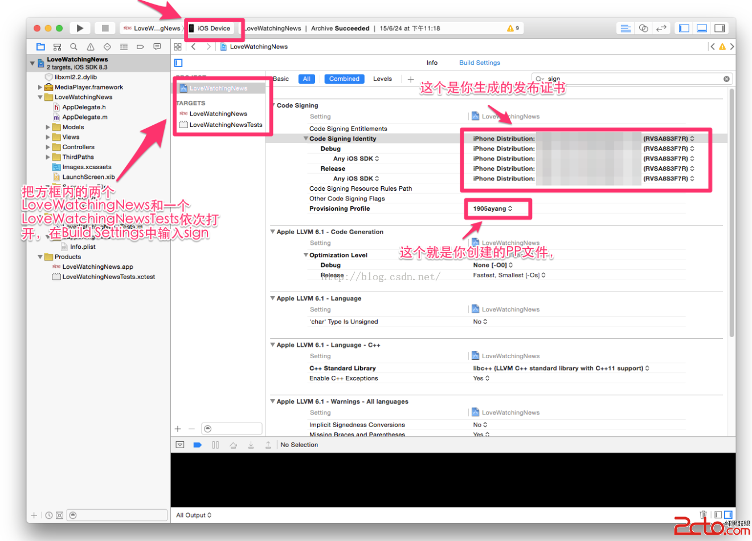Image resolution: width=752 pixels, height=541 pixels.
Task: Toggle breakpoints activation in debug bar
Action: click(198, 445)
